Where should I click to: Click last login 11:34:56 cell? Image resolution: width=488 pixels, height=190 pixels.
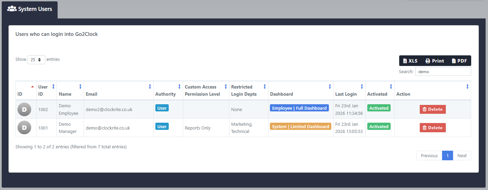tap(349, 109)
